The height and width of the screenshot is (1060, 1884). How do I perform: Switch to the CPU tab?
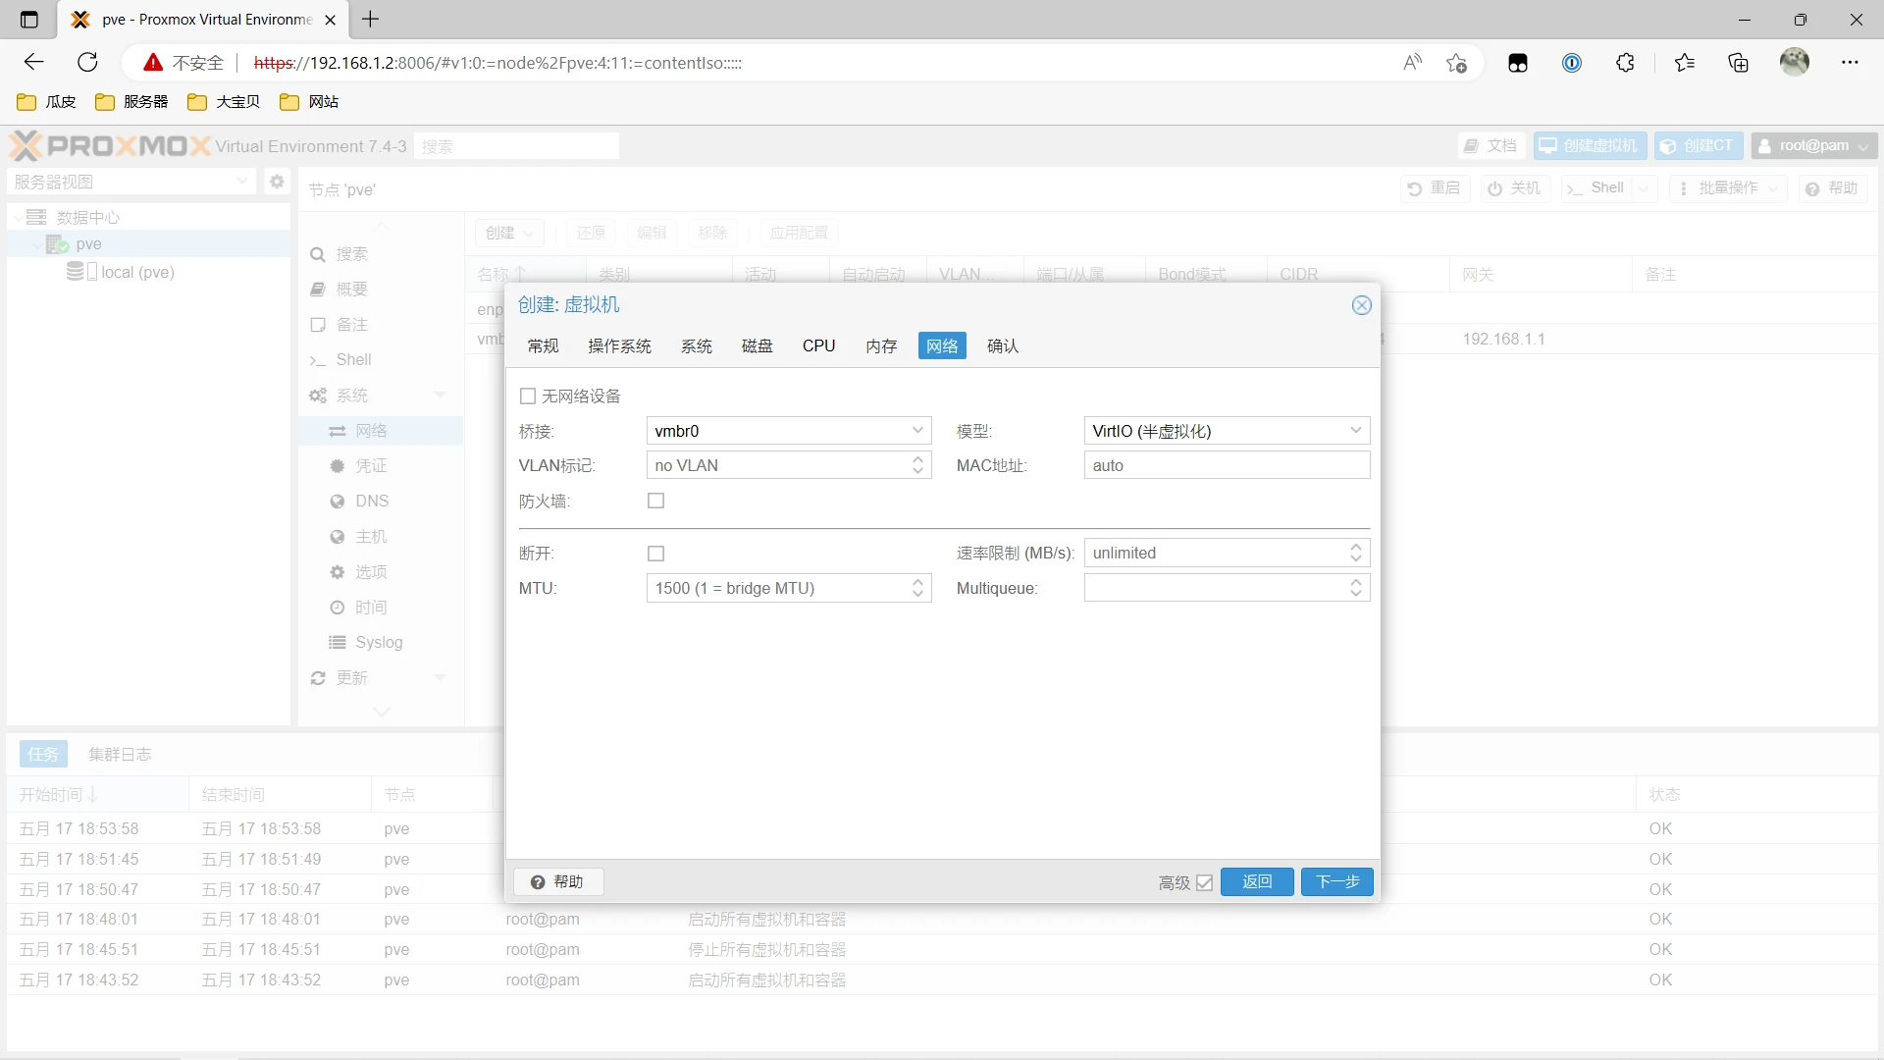[x=818, y=345]
